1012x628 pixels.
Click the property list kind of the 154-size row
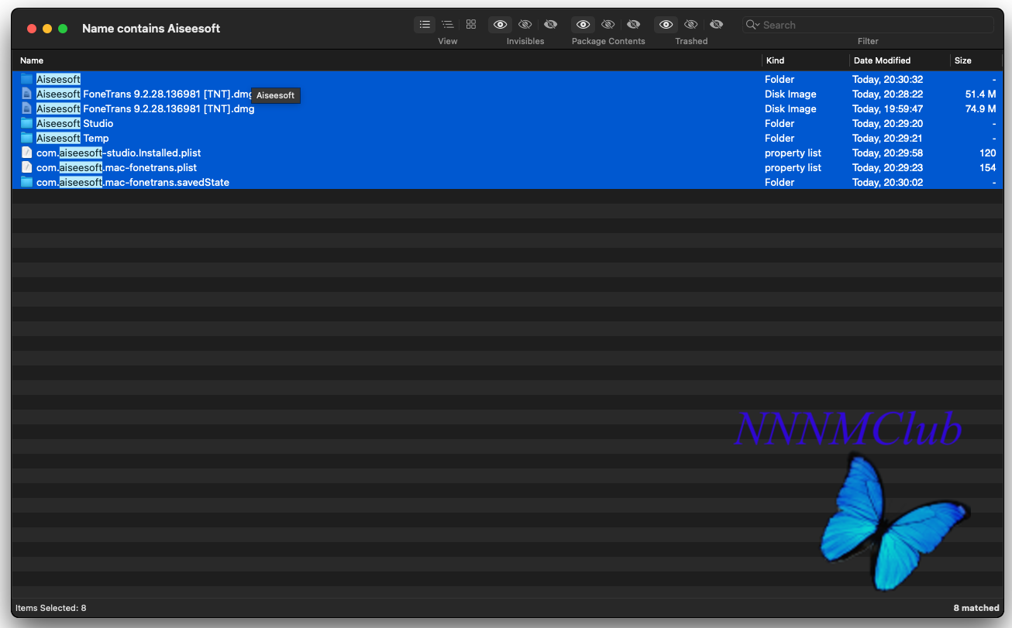[793, 167]
